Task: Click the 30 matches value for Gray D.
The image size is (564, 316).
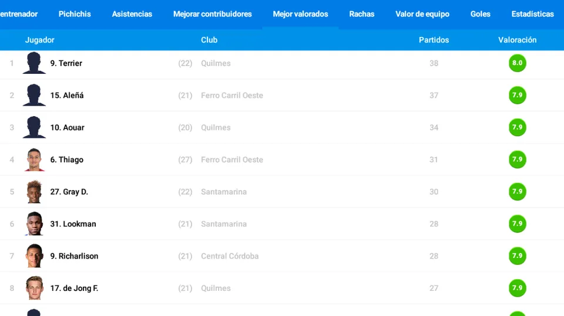Action: point(434,192)
